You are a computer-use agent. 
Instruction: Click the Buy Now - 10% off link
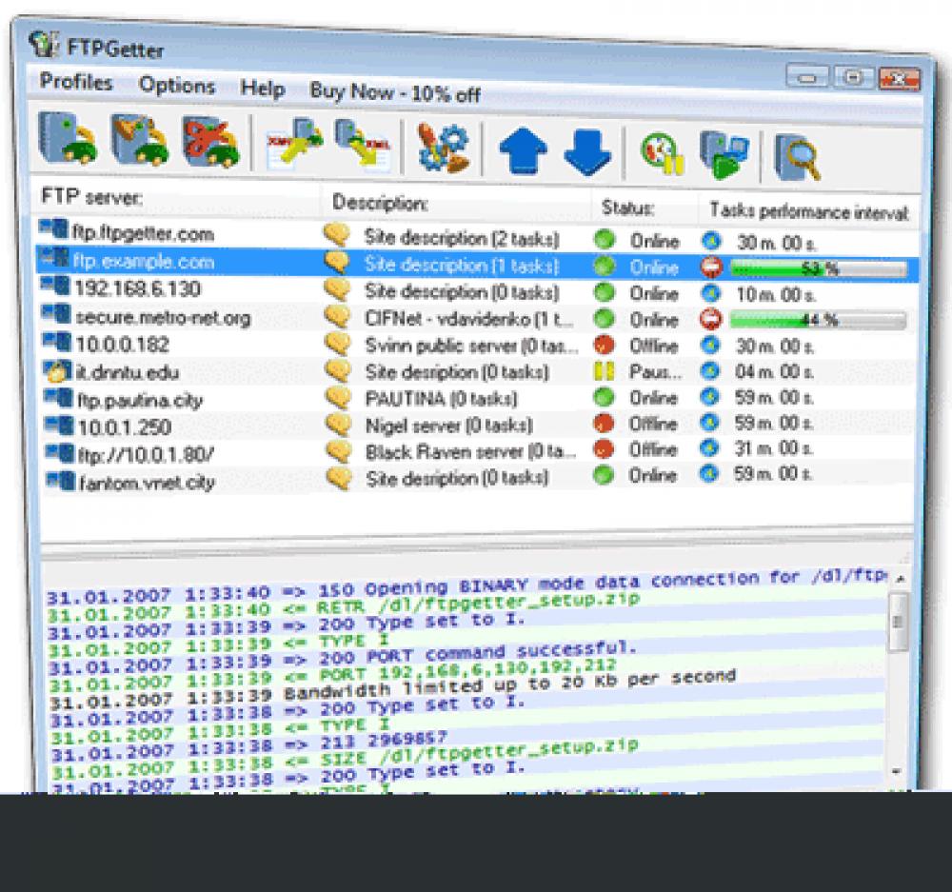tap(396, 92)
